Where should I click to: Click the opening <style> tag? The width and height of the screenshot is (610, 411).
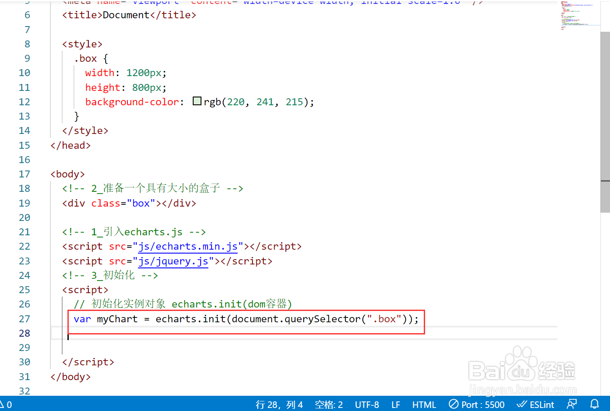click(82, 44)
